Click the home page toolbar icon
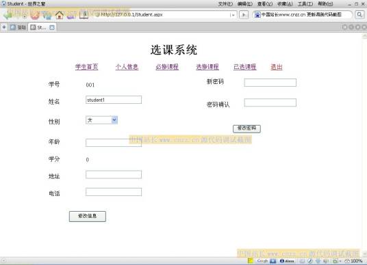This screenshot has height=265, width=367. (60, 15)
